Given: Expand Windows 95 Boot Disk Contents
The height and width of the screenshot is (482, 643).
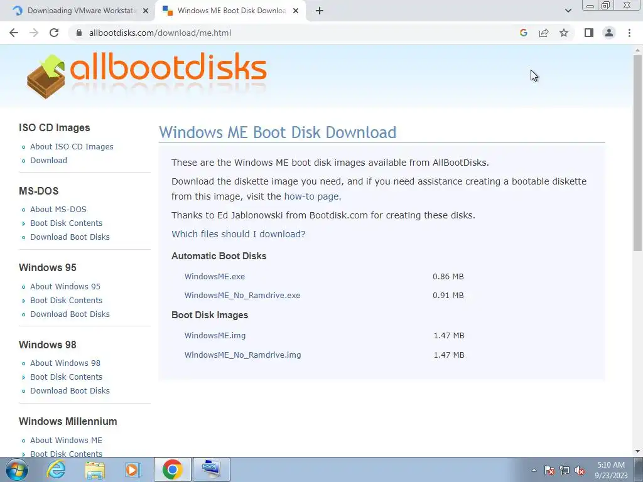Looking at the screenshot, I should coord(66,300).
